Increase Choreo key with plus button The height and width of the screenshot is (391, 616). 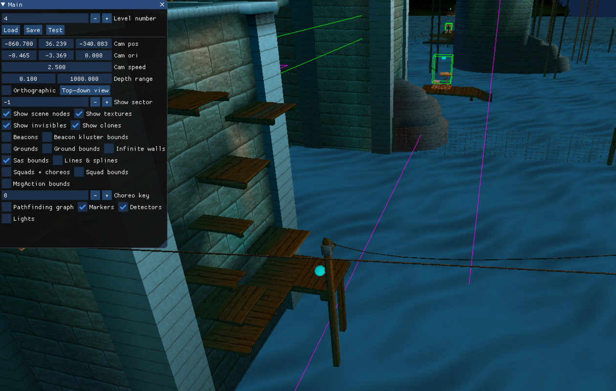click(107, 195)
